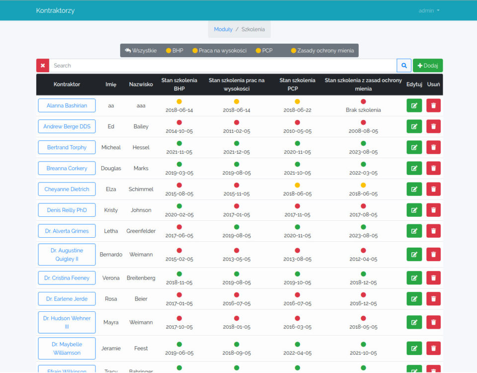Open the admin user dropdown

point(429,10)
